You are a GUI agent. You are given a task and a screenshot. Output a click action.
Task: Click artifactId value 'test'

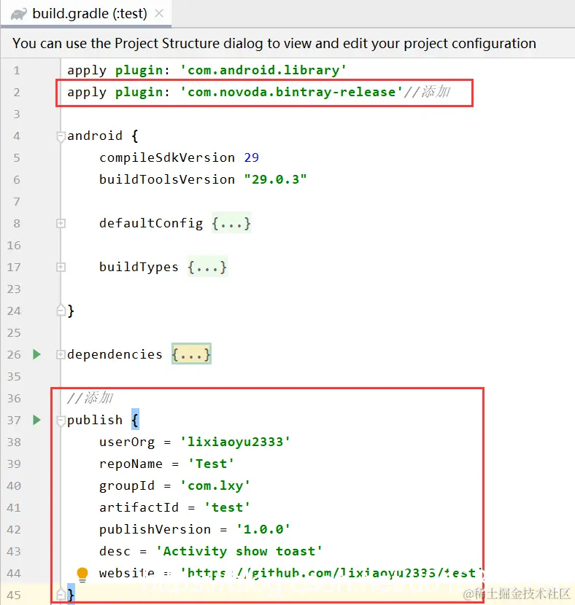tap(228, 507)
